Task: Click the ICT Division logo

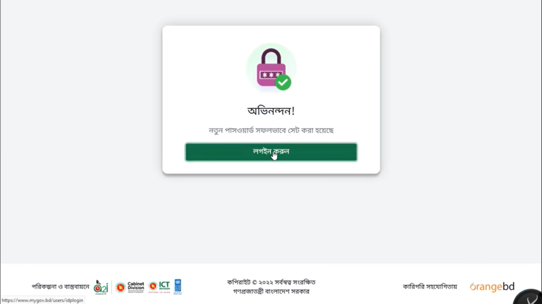Action: tap(159, 287)
